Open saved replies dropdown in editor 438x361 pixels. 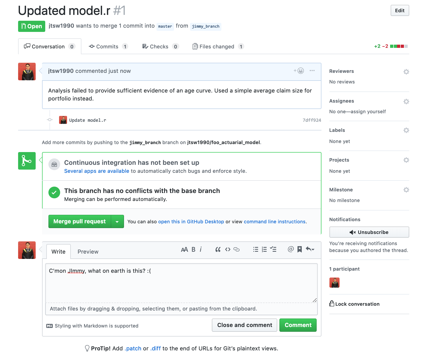pos(310,249)
